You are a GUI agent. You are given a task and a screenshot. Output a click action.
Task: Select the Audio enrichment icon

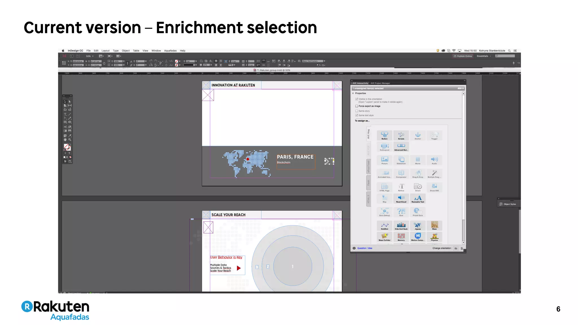coord(434,161)
